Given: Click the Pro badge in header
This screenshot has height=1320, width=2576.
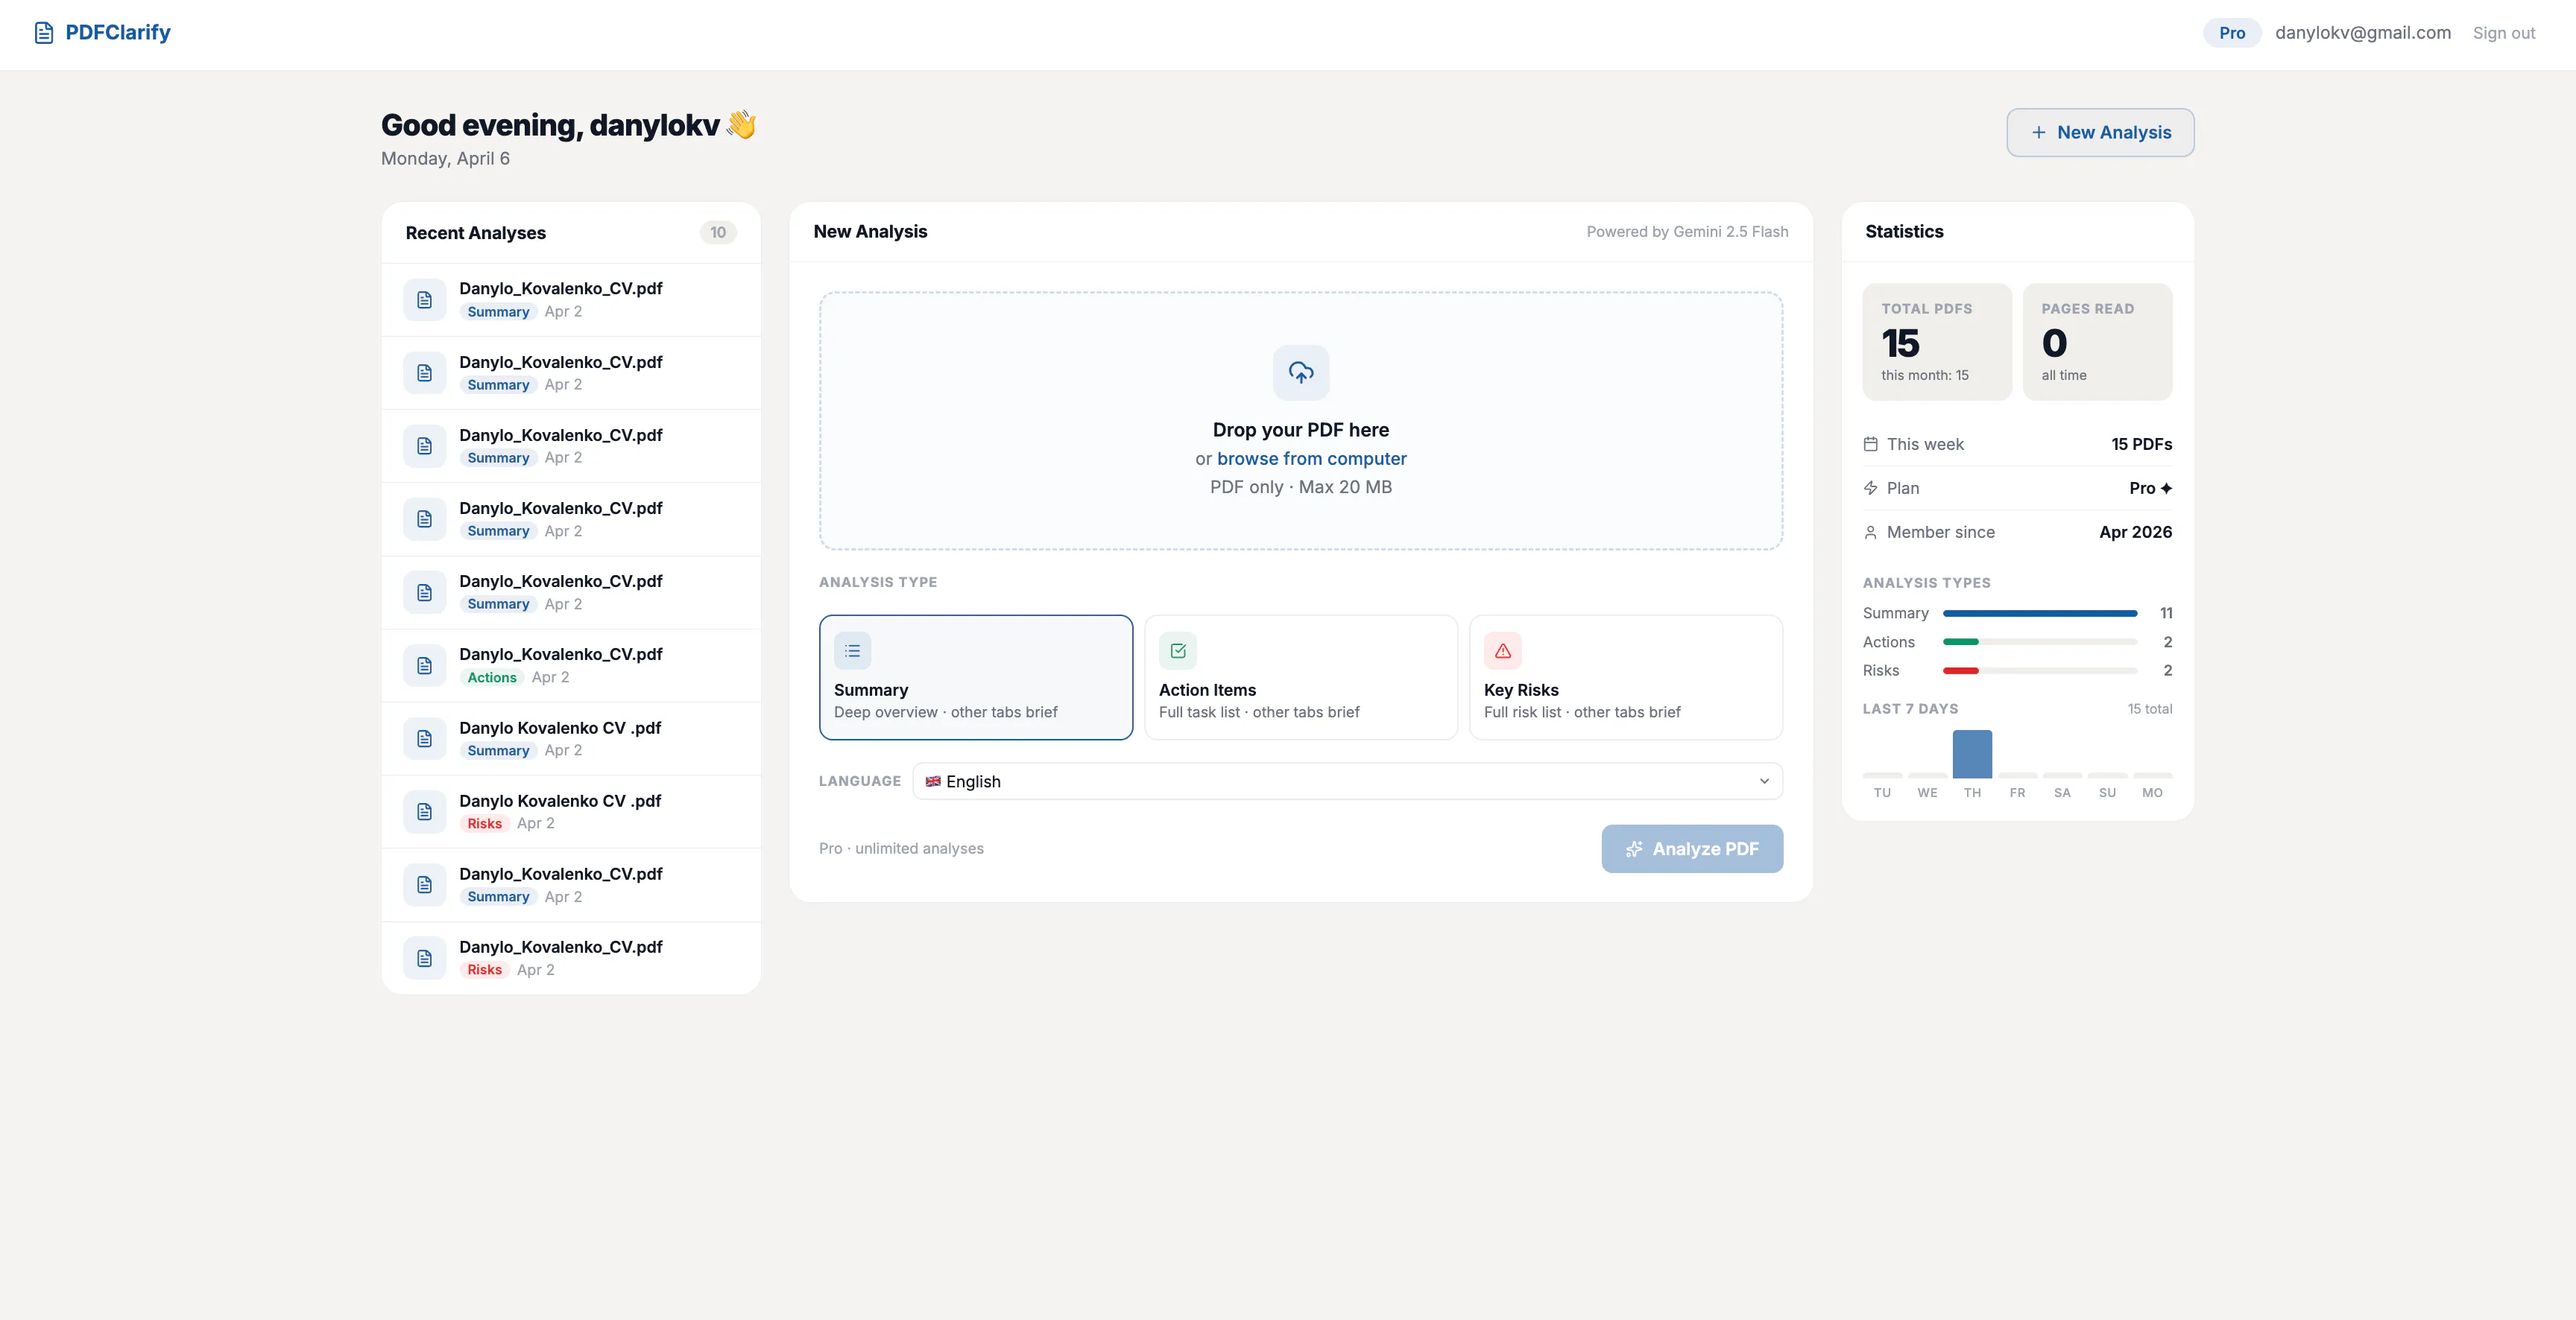Looking at the screenshot, I should (x=2232, y=33).
